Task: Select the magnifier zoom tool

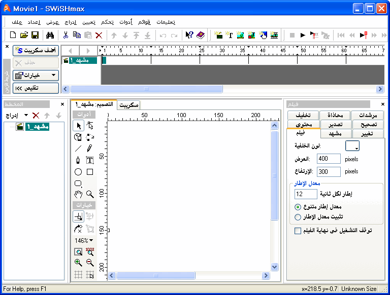Action: click(90, 195)
